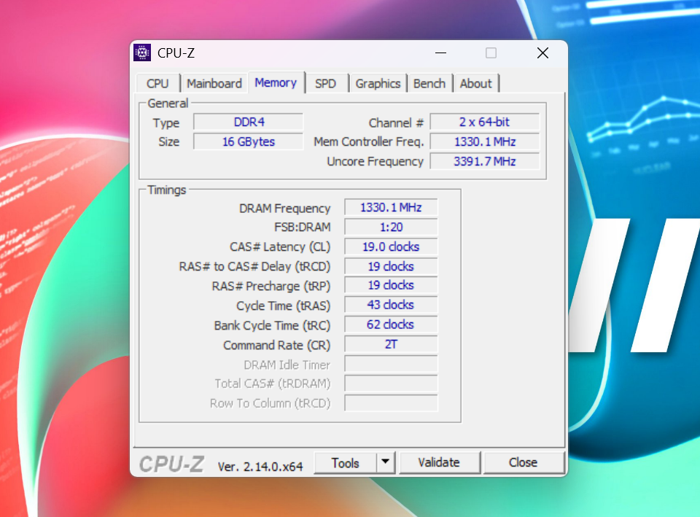Minimize the CPU-Z window
The height and width of the screenshot is (517, 700).
[x=440, y=53]
